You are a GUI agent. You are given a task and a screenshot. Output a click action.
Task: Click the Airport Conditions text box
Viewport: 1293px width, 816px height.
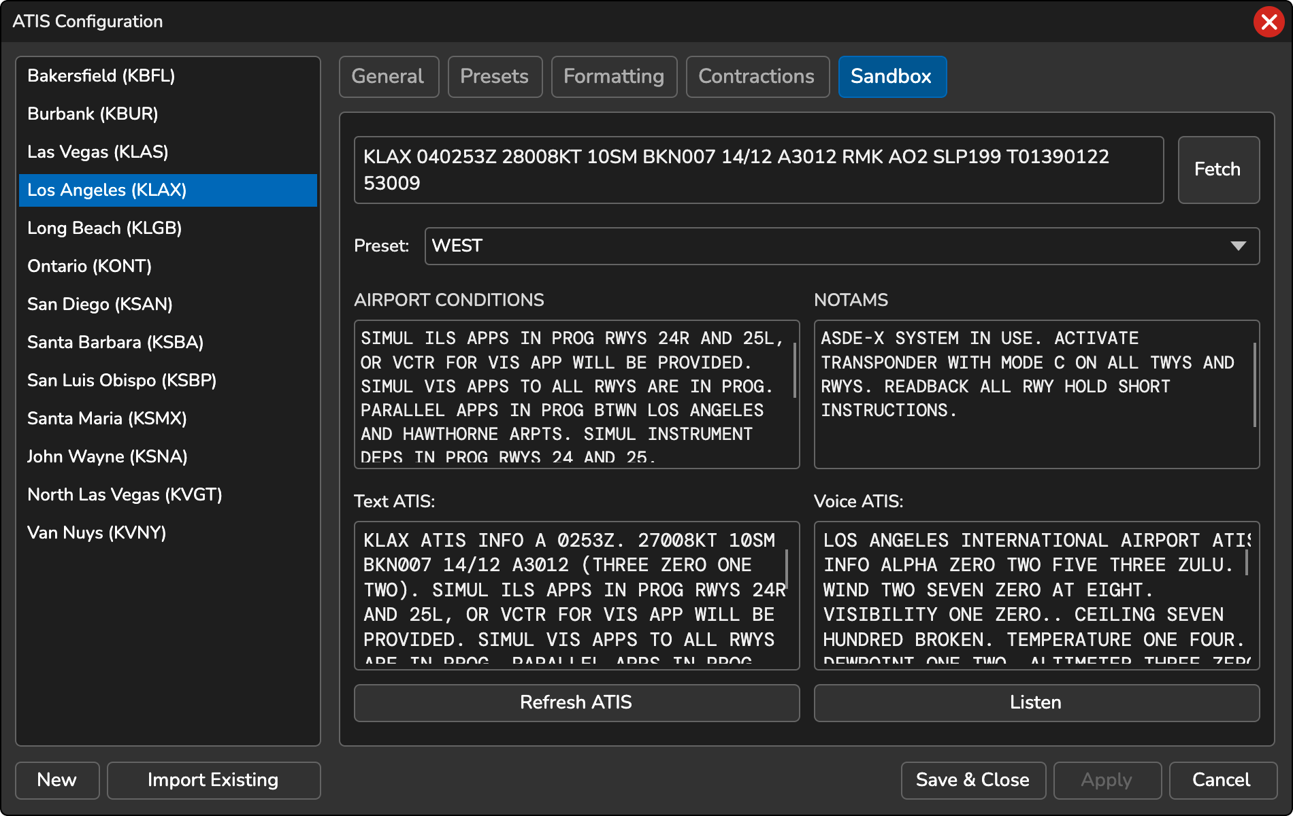click(576, 394)
